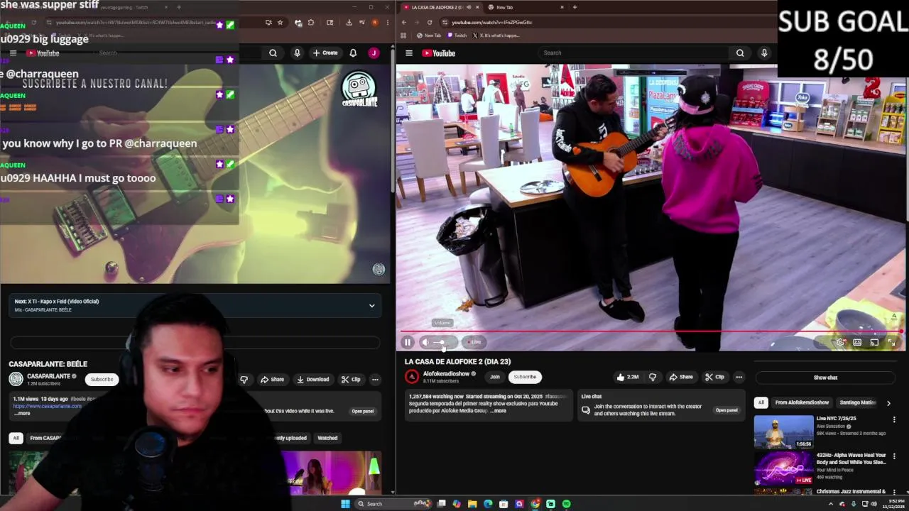Open more actions on the CASAPARLANTE video
This screenshot has height=511, width=909.
pos(375,380)
